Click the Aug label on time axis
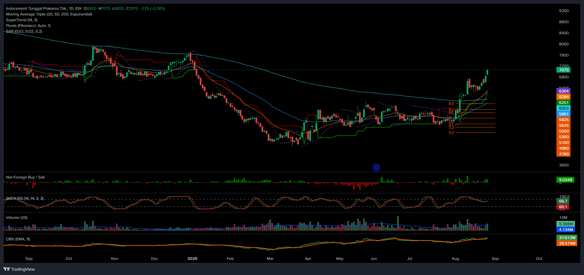The height and width of the screenshot is (275, 584). [x=455, y=259]
